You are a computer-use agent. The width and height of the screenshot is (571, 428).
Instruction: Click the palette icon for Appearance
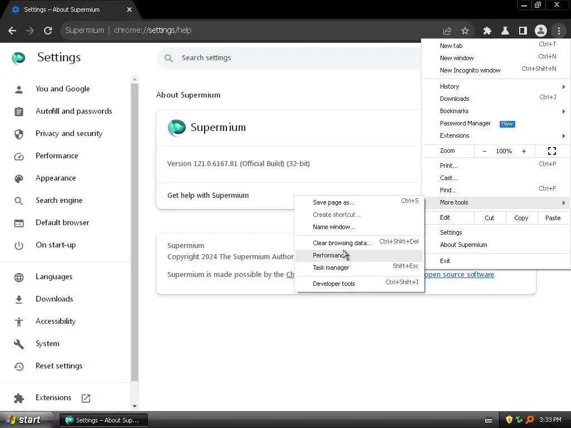tap(19, 179)
